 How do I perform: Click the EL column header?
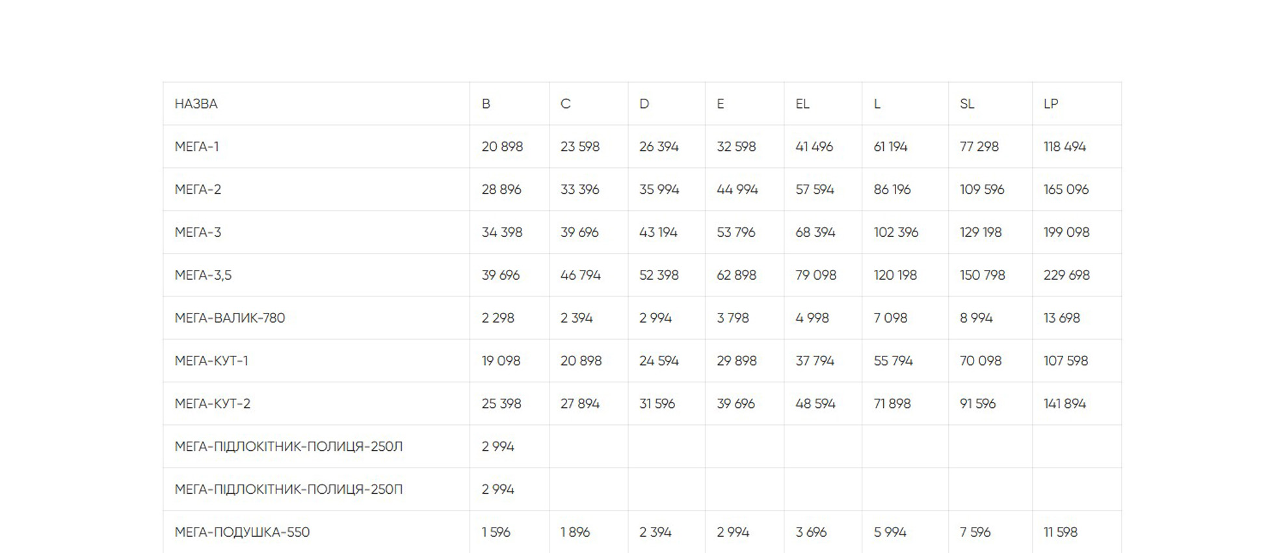coord(802,104)
